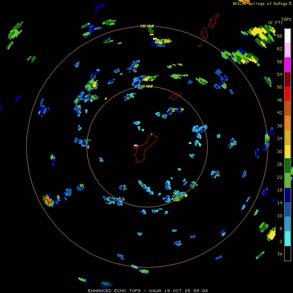Click the pink radar site marker on Guam
293x293 pixels.
click(x=136, y=146)
